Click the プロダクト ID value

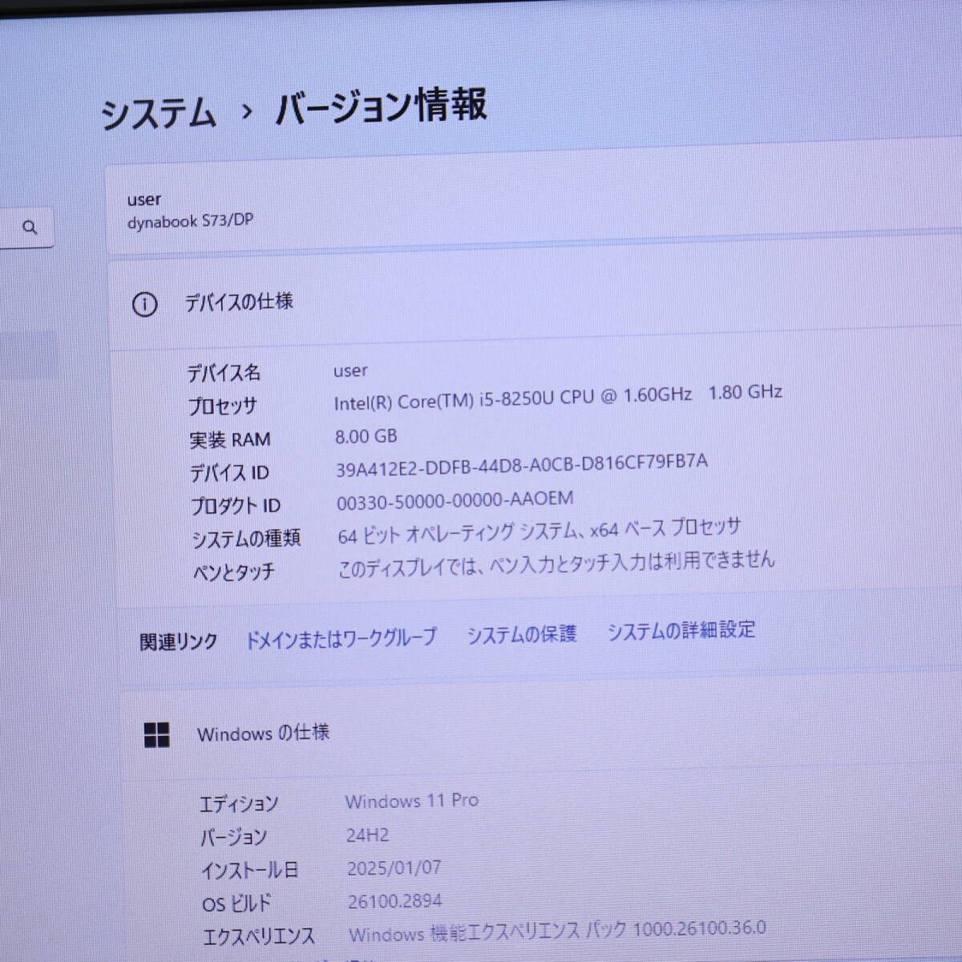[x=455, y=501]
